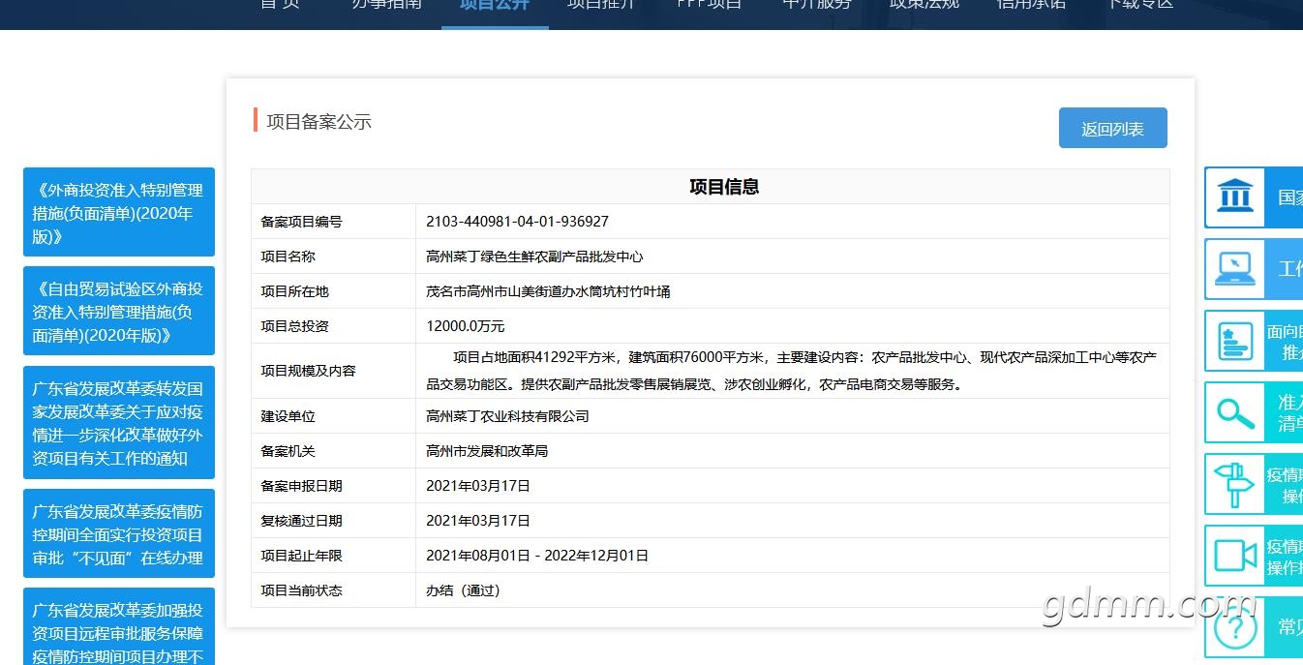This screenshot has height=665, width=1303.
Task: Click the 项目信息 table header
Action: (724, 187)
